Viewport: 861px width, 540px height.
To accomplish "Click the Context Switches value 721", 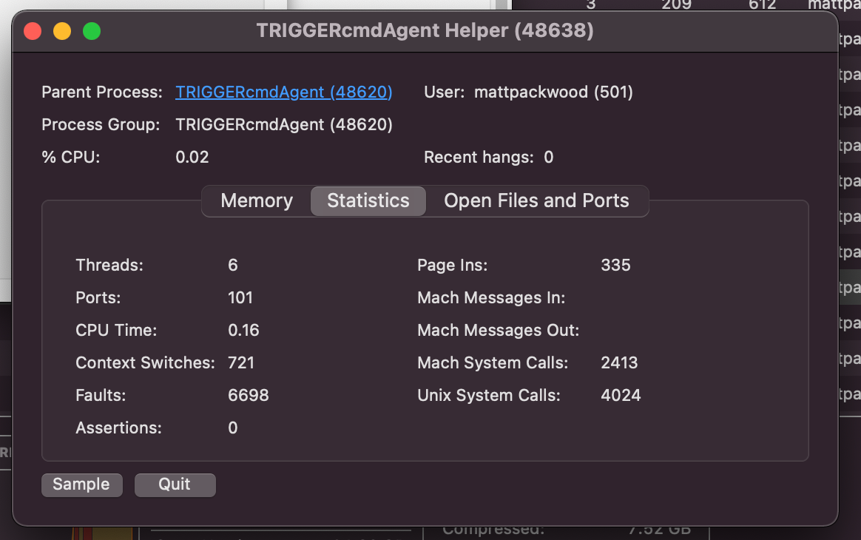I will (x=241, y=362).
